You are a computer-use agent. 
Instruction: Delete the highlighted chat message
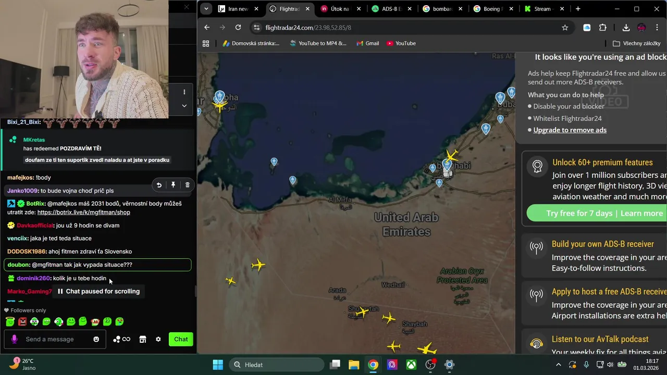coord(188,185)
